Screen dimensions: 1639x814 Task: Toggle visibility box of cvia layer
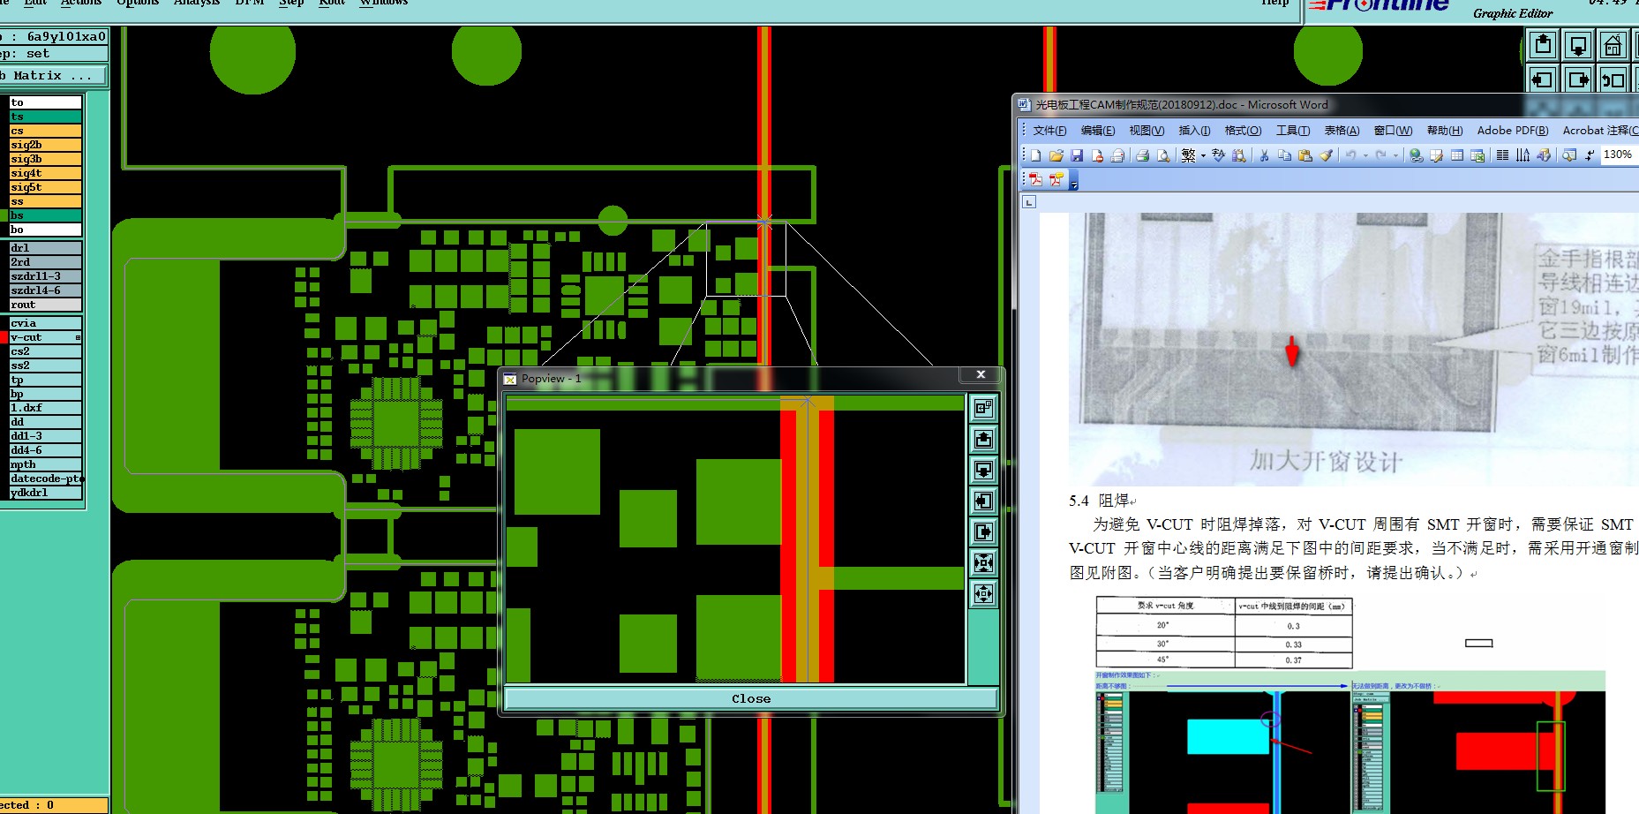4,323
